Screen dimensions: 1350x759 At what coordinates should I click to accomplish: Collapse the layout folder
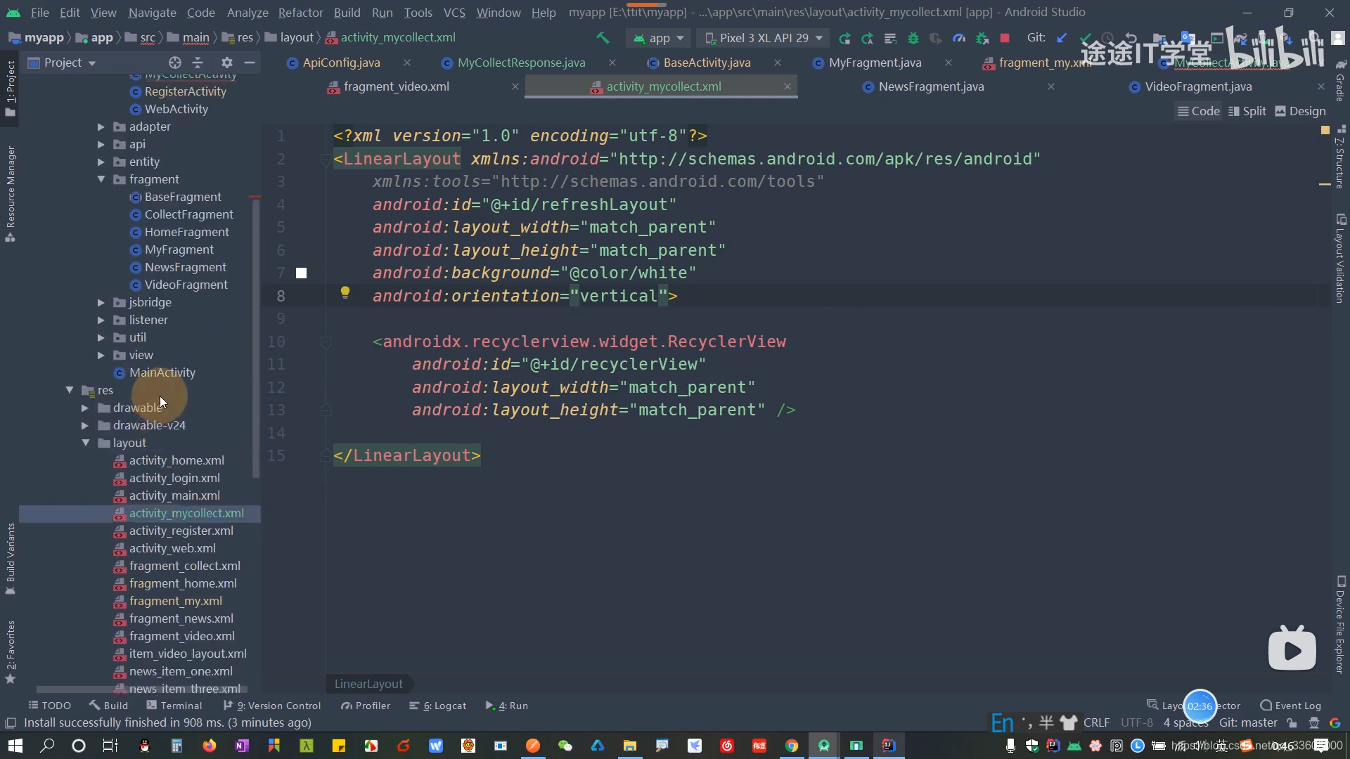84,443
